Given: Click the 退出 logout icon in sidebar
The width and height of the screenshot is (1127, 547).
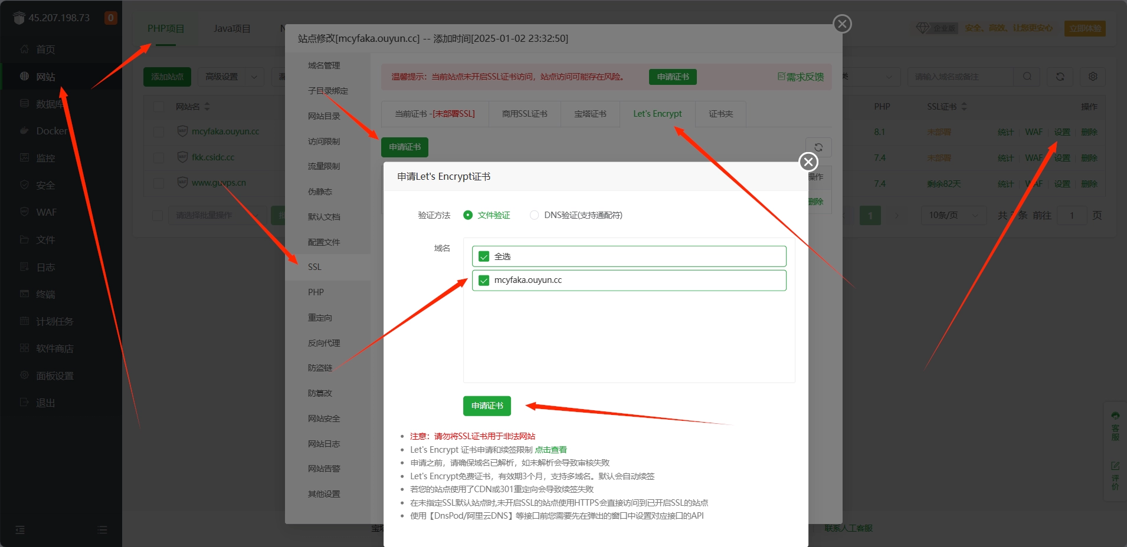Looking at the screenshot, I should point(24,402).
